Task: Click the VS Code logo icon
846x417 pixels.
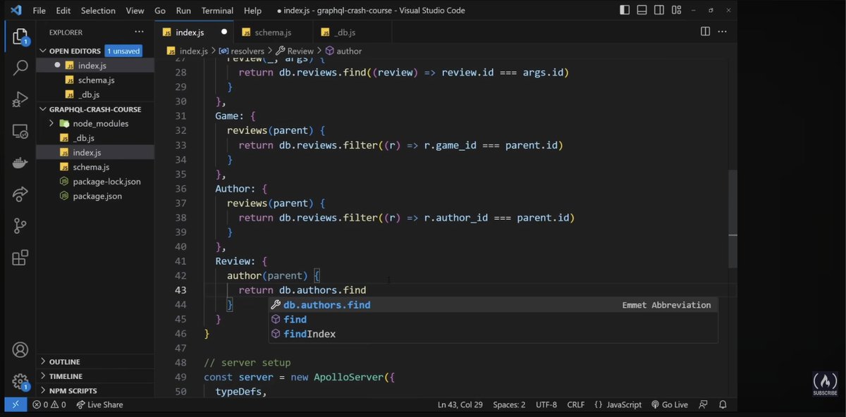Action: pyautogui.click(x=16, y=10)
